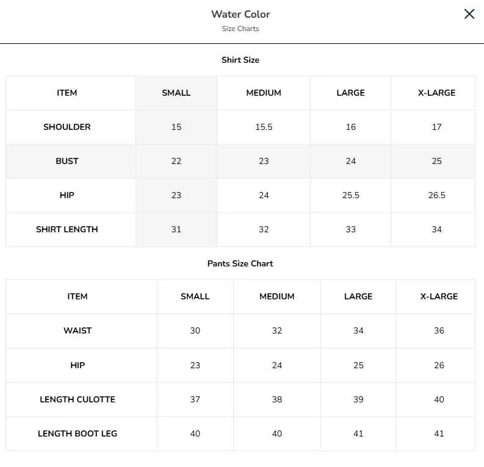Image resolution: width=484 pixels, height=467 pixels.
Task: Click the Shirt Size heading
Action: click(x=240, y=60)
